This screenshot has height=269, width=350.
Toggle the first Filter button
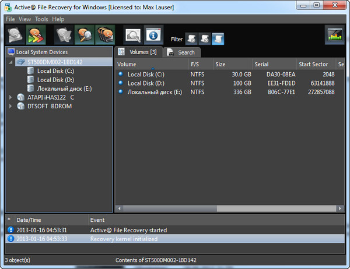tap(191, 39)
